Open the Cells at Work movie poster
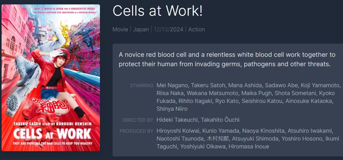This screenshot has width=343, height=160. click(51, 78)
